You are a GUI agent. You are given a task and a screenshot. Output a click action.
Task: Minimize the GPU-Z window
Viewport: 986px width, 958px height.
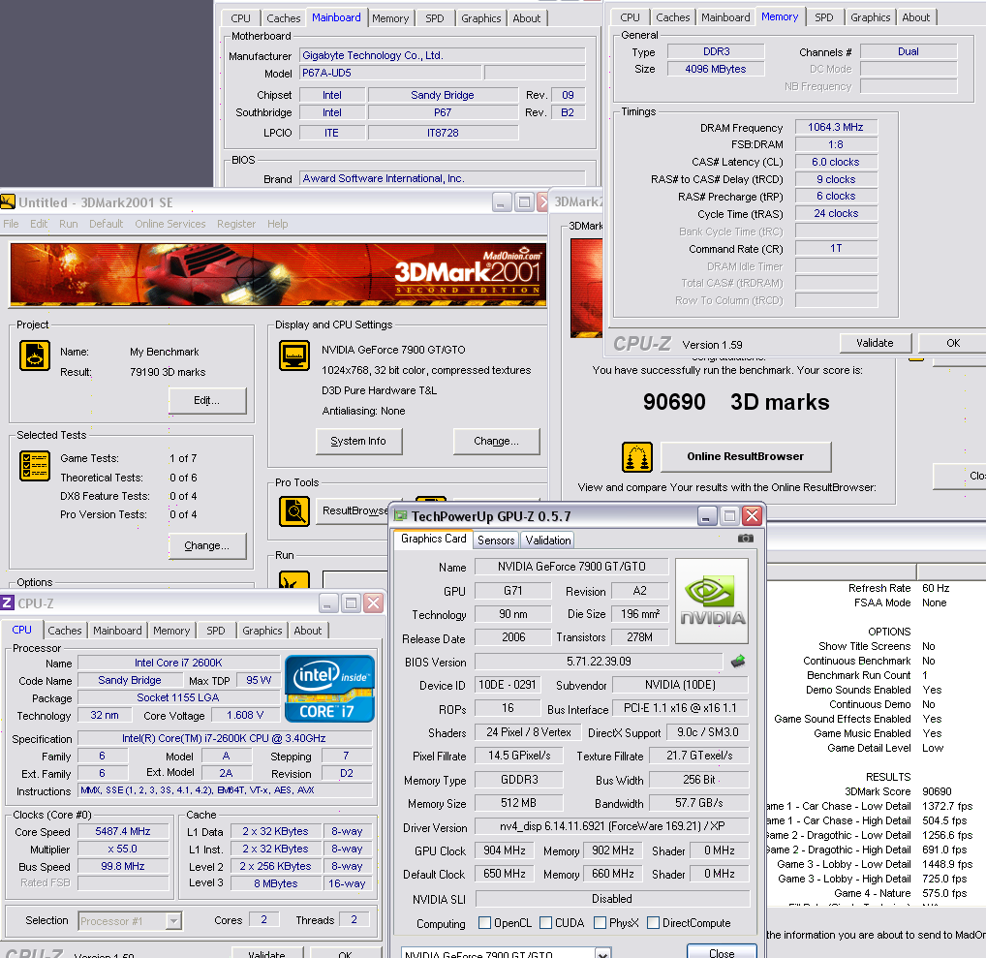707,516
